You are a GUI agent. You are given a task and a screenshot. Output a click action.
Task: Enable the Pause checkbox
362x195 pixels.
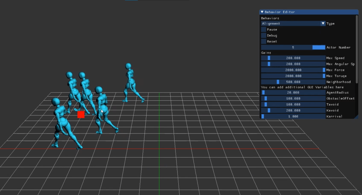pos(264,30)
